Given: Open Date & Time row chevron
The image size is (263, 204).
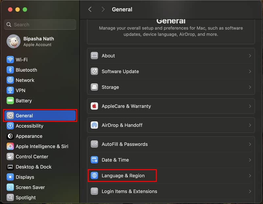Looking at the screenshot, I should pos(250,160).
